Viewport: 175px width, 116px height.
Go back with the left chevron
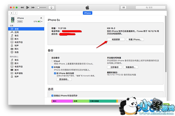[x=12, y=13]
